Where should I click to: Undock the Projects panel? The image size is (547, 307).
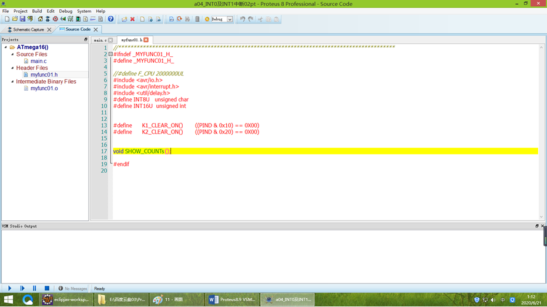coord(86,40)
